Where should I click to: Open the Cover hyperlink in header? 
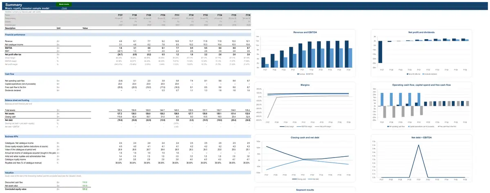click(x=64, y=8)
